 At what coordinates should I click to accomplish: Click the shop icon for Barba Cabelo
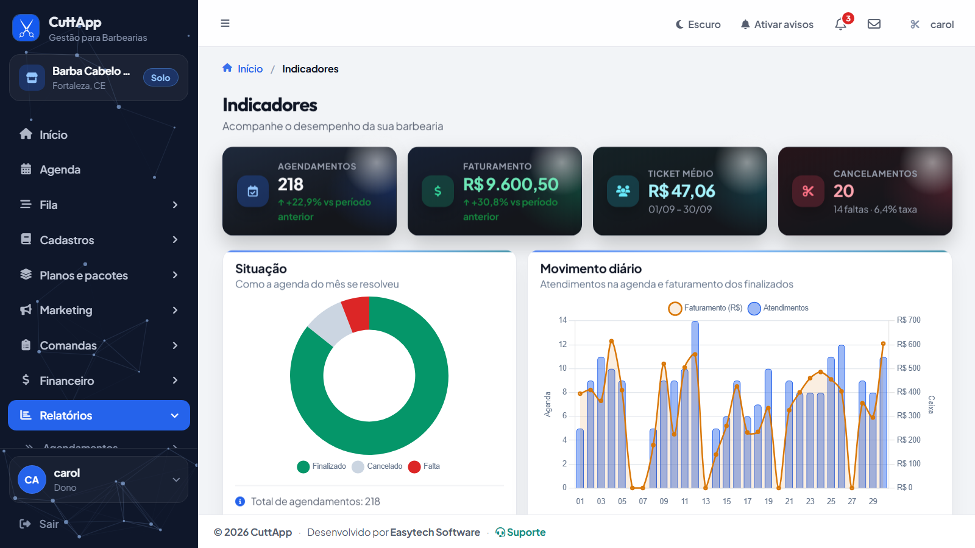pos(32,78)
